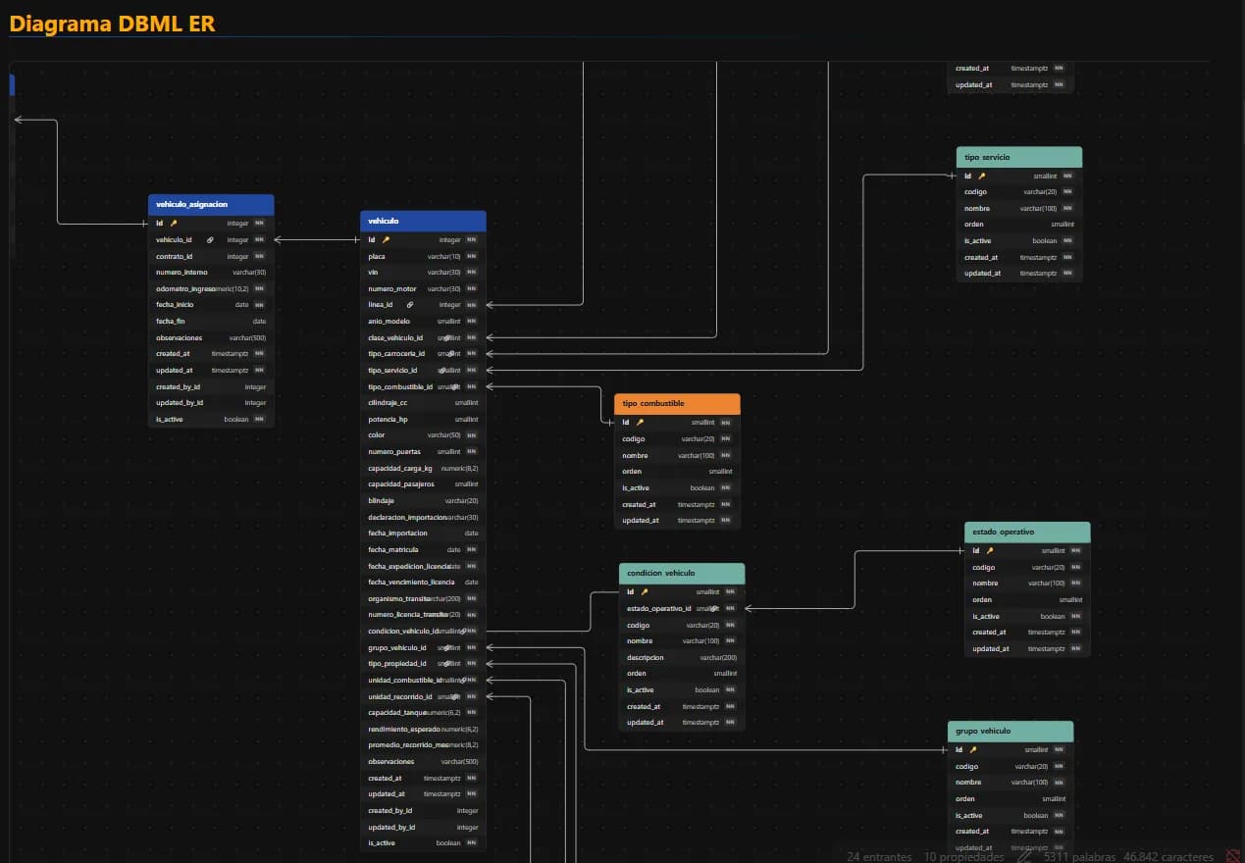Click the numero_puertas row
This screenshot has height=863, width=1245.
tap(423, 452)
